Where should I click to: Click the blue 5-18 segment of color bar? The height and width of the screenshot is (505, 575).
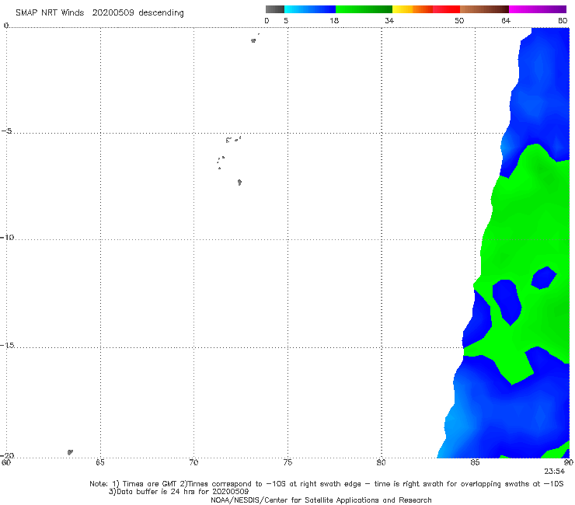[310, 9]
